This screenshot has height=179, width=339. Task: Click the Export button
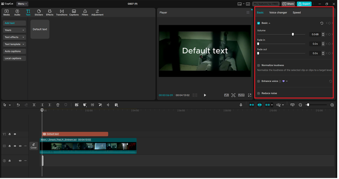click(304, 4)
